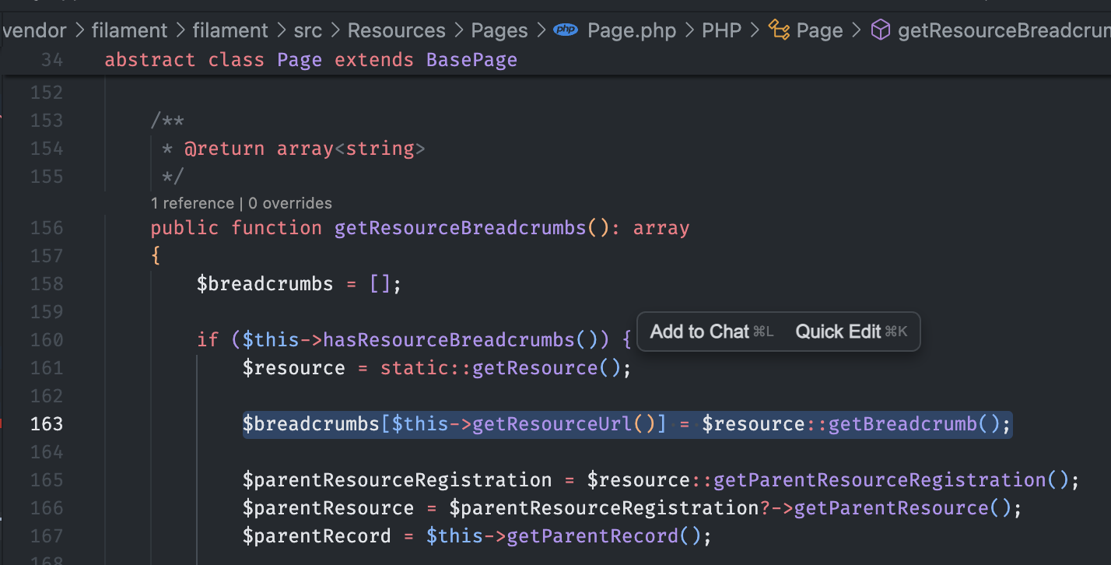
Task: Open the Pages folder breadcrumb
Action: [x=499, y=30]
